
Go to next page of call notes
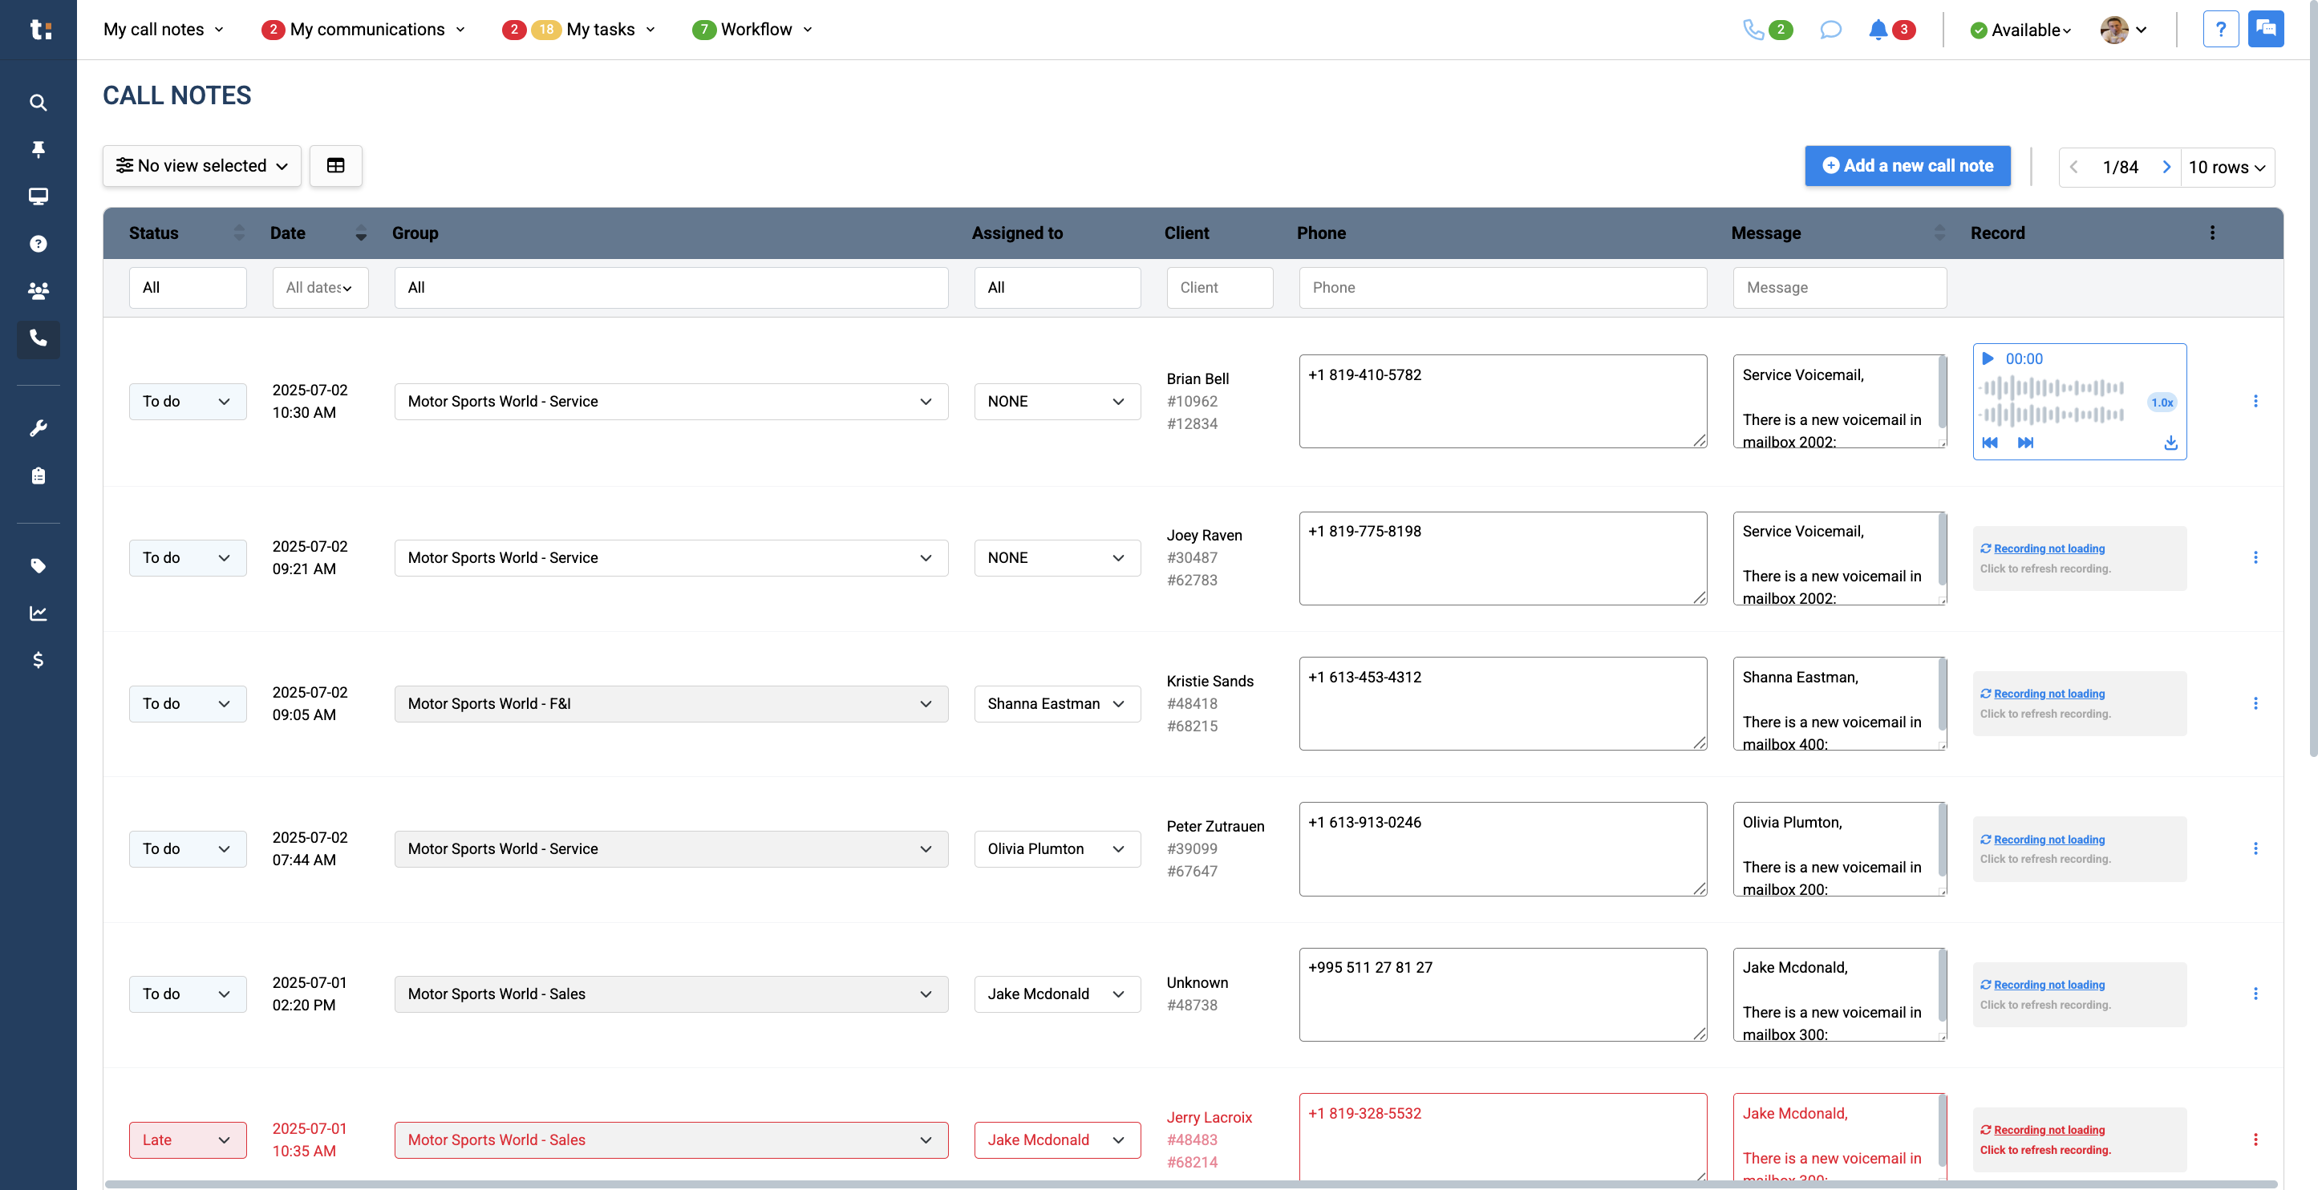pyautogui.click(x=2166, y=168)
